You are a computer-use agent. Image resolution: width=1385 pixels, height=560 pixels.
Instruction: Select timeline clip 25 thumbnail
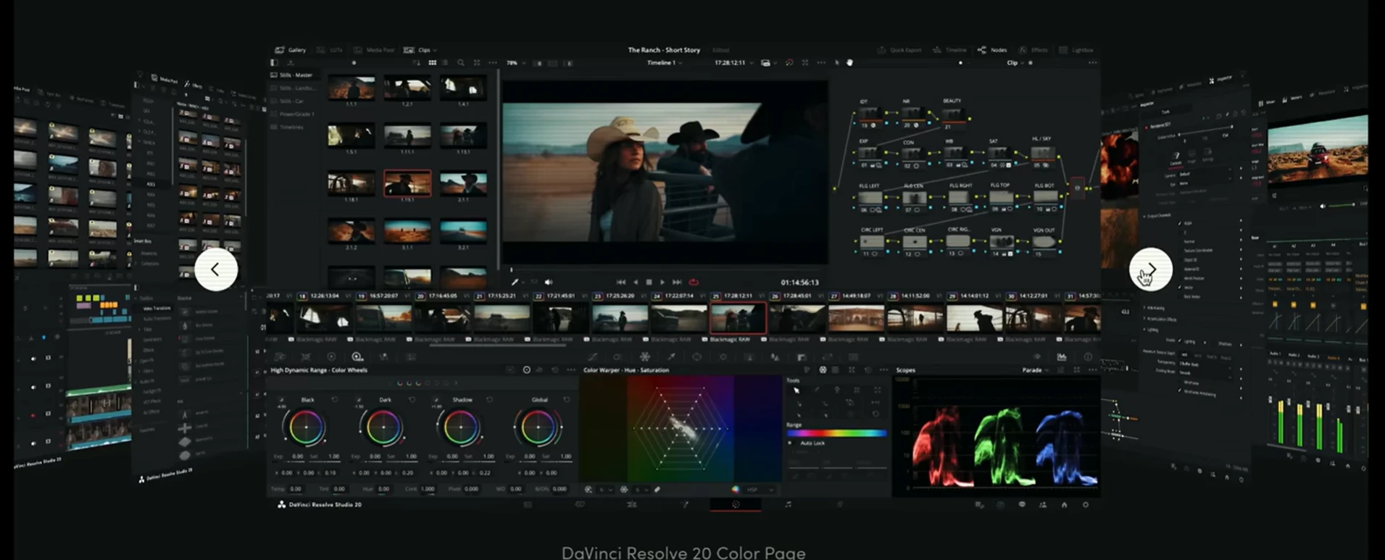pyautogui.click(x=738, y=319)
